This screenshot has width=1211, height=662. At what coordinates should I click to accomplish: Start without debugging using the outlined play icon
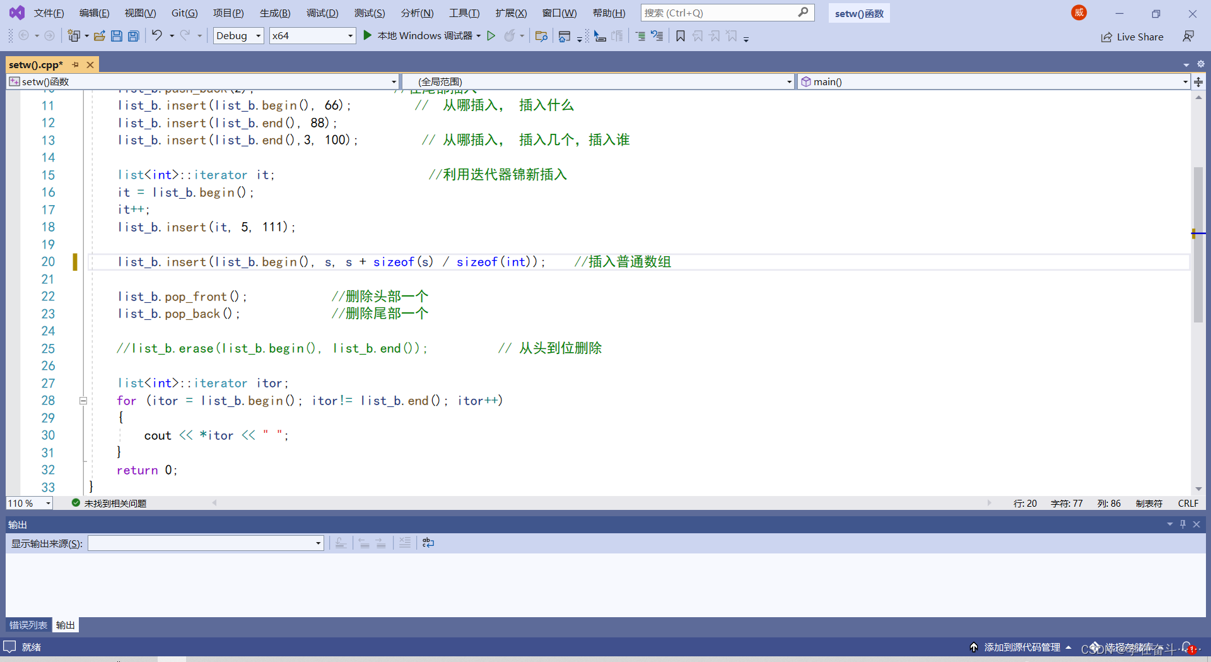[491, 36]
